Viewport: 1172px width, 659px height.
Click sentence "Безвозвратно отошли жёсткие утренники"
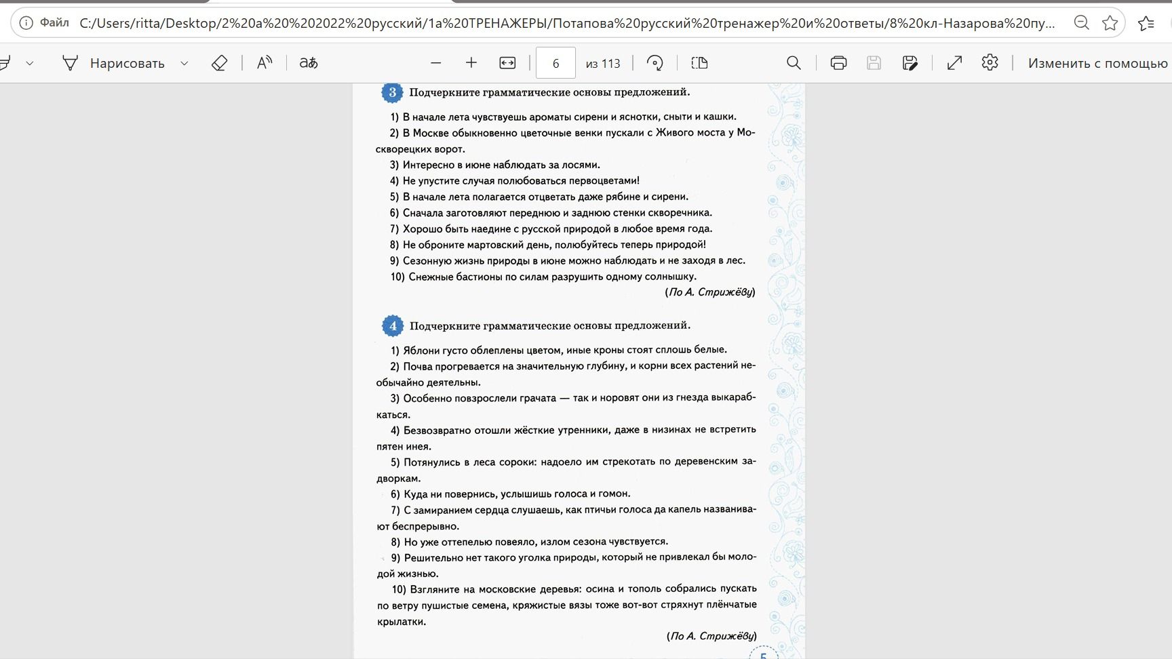pyautogui.click(x=566, y=437)
